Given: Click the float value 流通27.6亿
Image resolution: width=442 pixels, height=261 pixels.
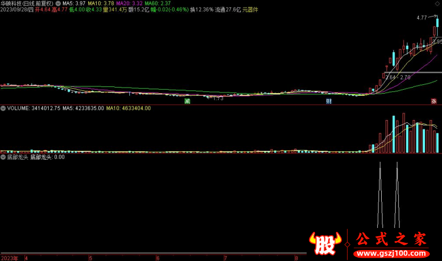Looking at the screenshot, I should (x=228, y=9).
